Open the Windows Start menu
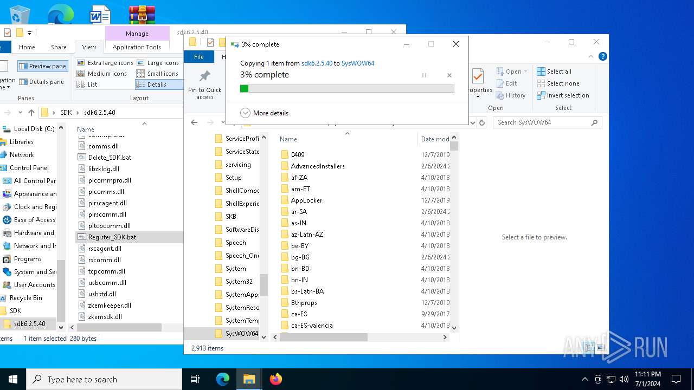The image size is (694, 390). pos(13,379)
